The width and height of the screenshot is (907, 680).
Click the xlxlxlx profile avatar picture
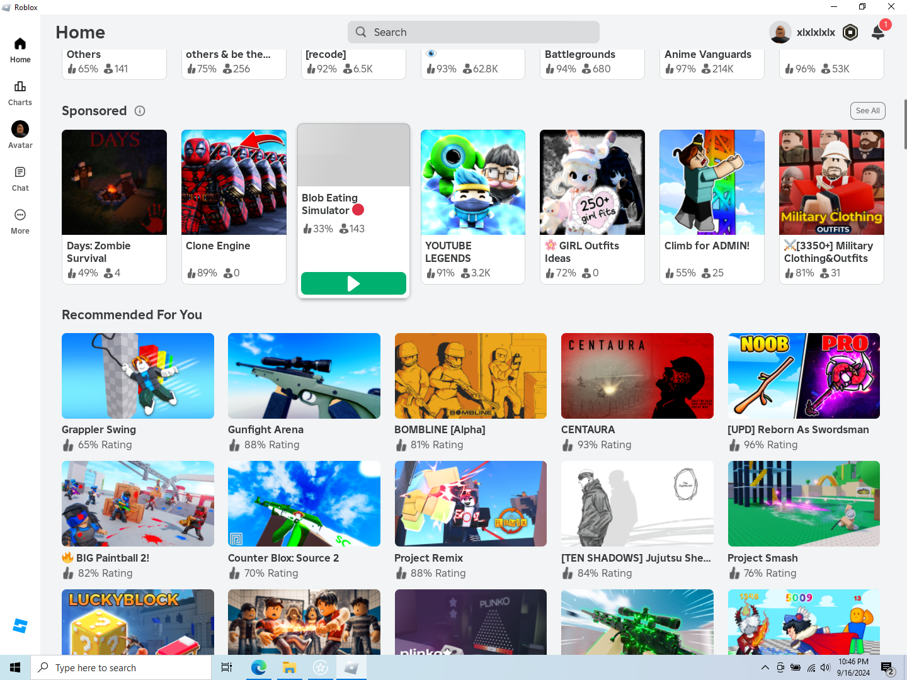780,32
